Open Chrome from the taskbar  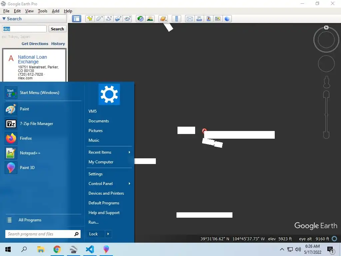(57, 249)
